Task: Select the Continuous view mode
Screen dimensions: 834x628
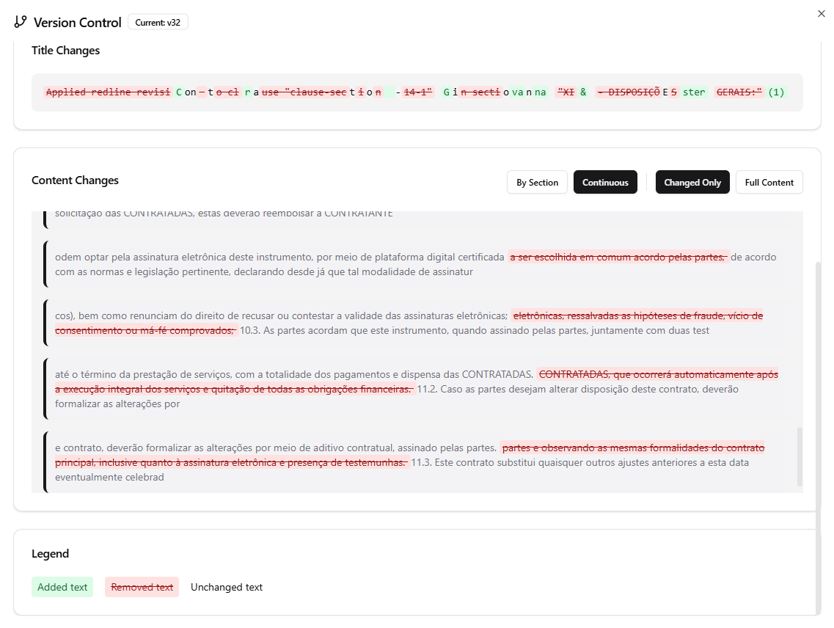Action: point(605,182)
